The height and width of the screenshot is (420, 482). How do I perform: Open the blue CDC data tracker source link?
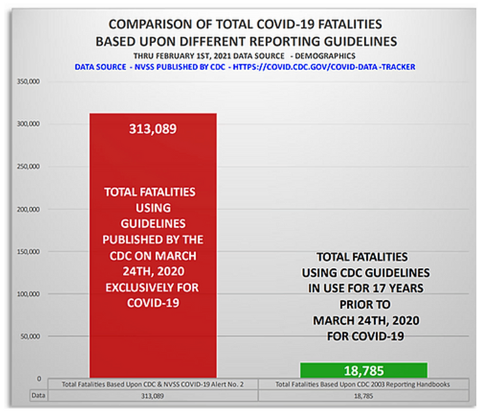pyautogui.click(x=244, y=67)
